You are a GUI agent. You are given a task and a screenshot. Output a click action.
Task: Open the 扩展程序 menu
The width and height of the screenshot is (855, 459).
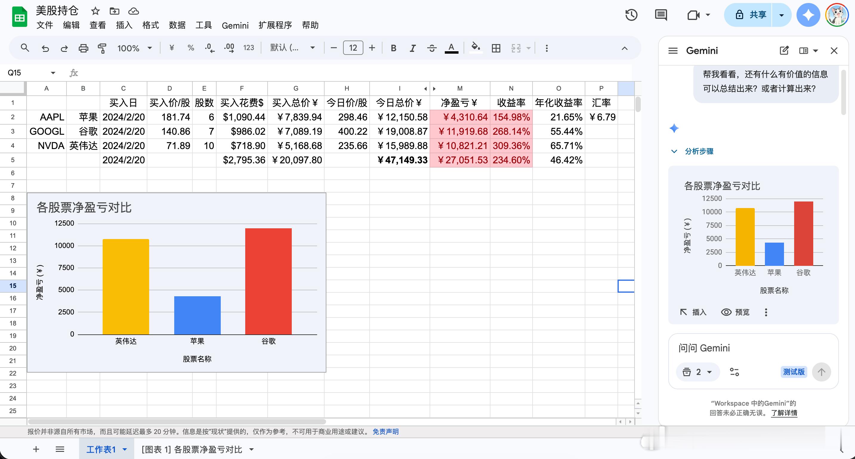(275, 26)
